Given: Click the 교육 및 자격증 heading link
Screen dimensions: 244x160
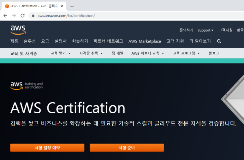Looking at the screenshot, I should click(24, 53).
